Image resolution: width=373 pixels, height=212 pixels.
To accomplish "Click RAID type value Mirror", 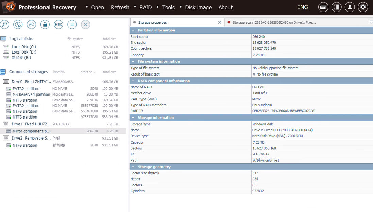I will click(x=256, y=99).
